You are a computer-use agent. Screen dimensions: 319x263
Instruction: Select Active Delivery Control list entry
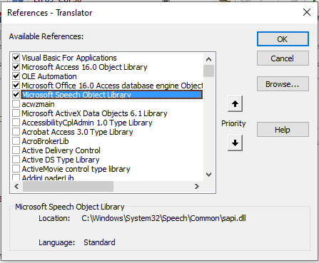pyautogui.click(x=61, y=150)
